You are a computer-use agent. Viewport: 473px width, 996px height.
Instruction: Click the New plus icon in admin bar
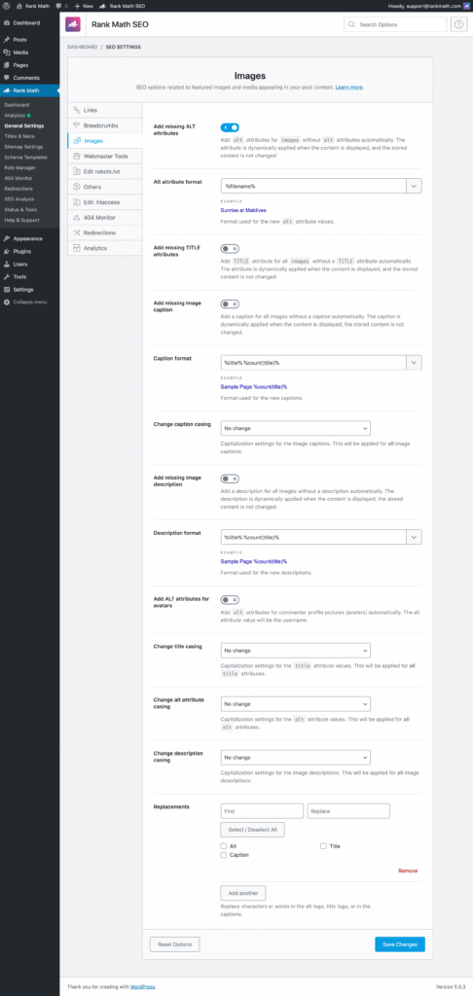pos(77,5)
